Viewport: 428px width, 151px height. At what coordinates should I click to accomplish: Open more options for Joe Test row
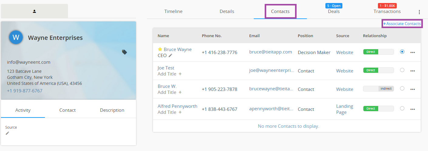(x=413, y=71)
